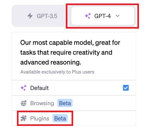
Task: Click the 'Our most capable model' description
Action: [x=70, y=52]
